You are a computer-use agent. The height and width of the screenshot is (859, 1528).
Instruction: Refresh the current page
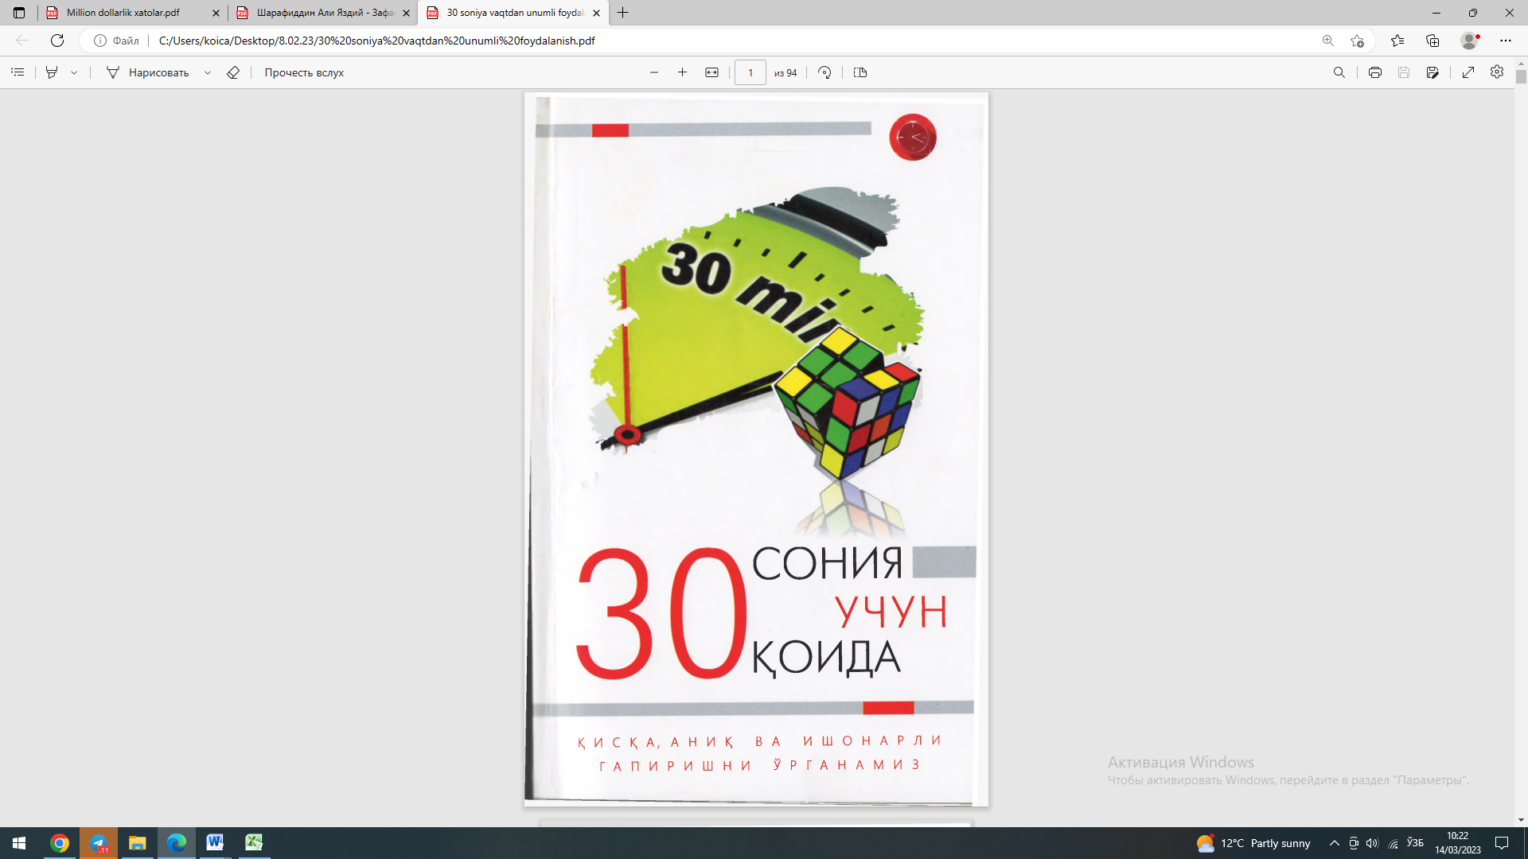coord(56,40)
